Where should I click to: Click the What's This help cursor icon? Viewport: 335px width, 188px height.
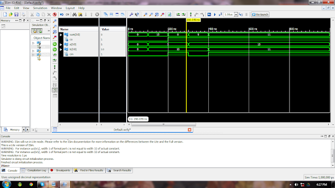[137, 15]
